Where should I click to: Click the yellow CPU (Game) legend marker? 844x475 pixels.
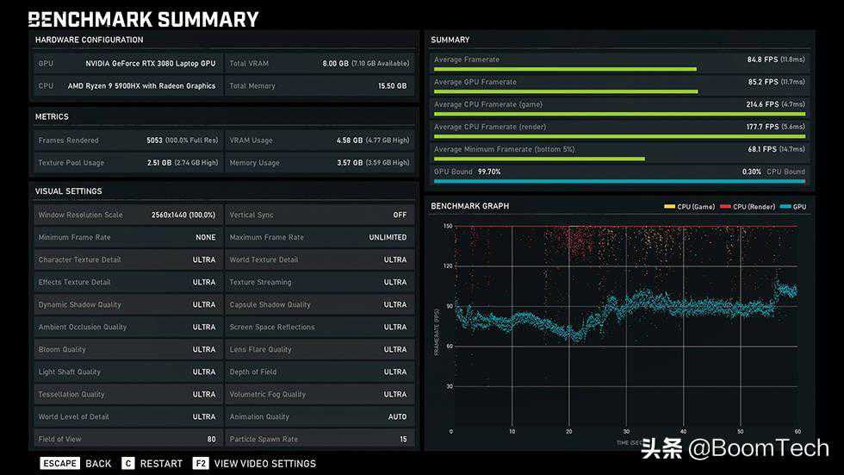click(669, 207)
